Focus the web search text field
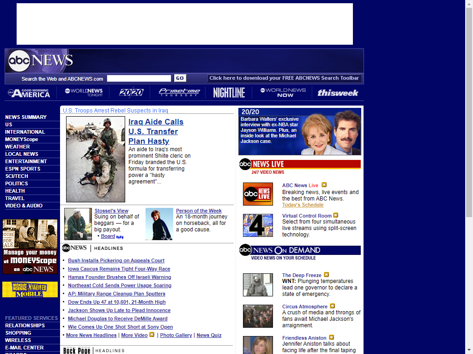This screenshot has height=354, width=473. click(x=139, y=78)
